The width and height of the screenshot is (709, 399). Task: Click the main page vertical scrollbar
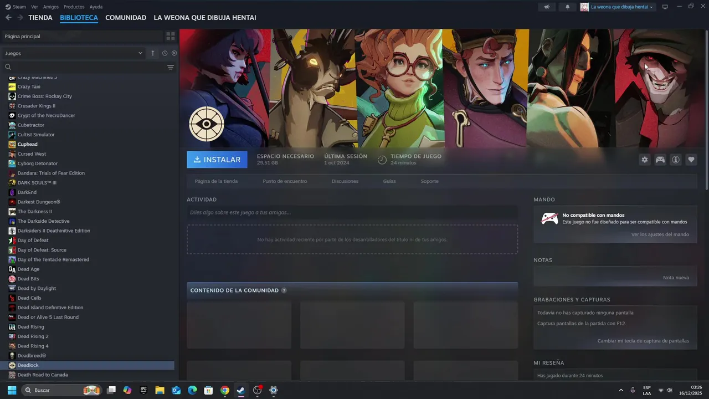[706, 111]
